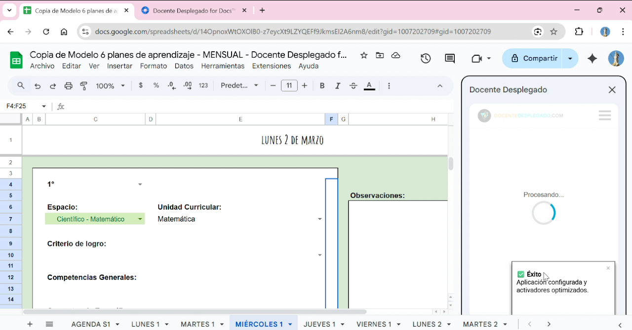Show more toolbar options
Screen dimensions: 632x330
[389, 85]
